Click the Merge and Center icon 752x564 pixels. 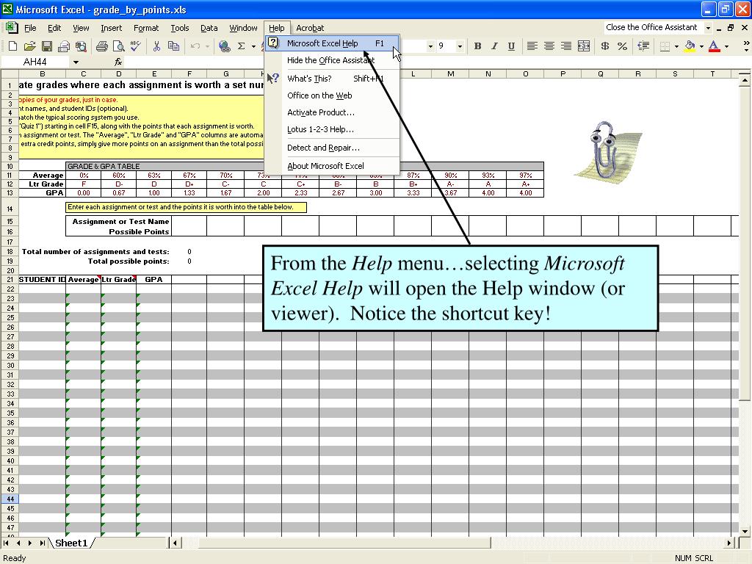point(584,46)
